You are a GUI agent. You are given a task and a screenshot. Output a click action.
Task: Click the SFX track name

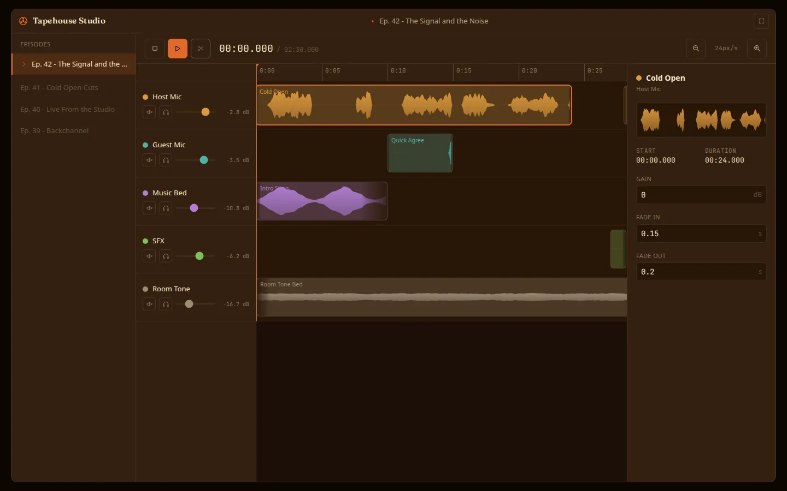pyautogui.click(x=158, y=241)
